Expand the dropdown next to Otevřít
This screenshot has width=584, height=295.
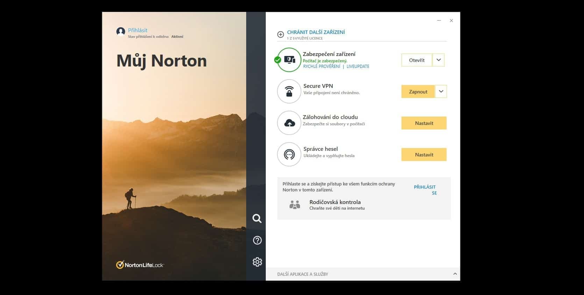[x=439, y=60]
